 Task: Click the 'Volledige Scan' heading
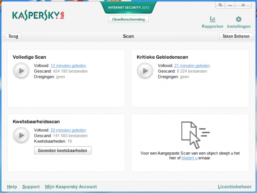29,57
